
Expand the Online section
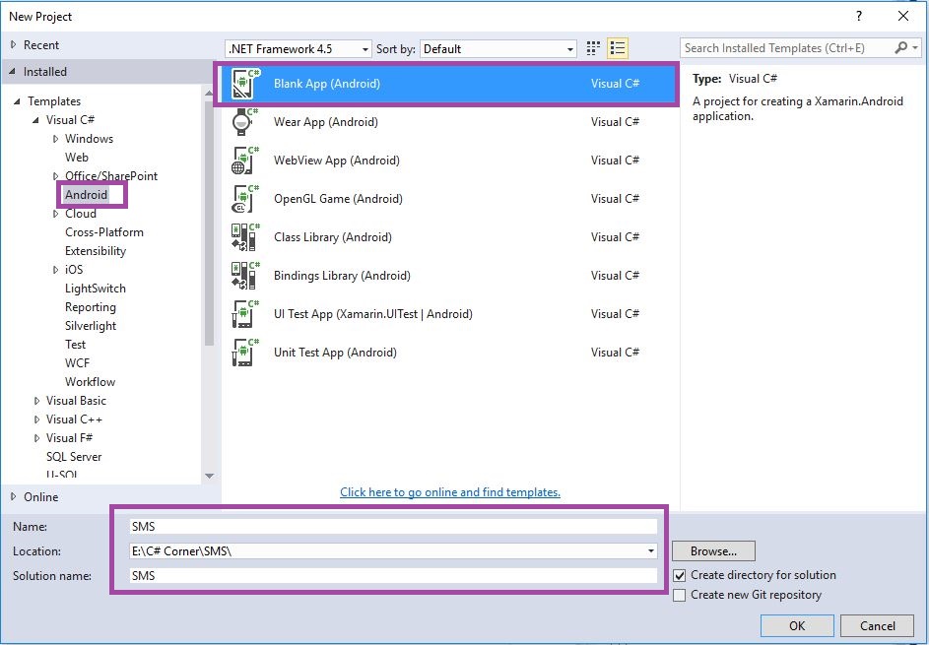(13, 497)
